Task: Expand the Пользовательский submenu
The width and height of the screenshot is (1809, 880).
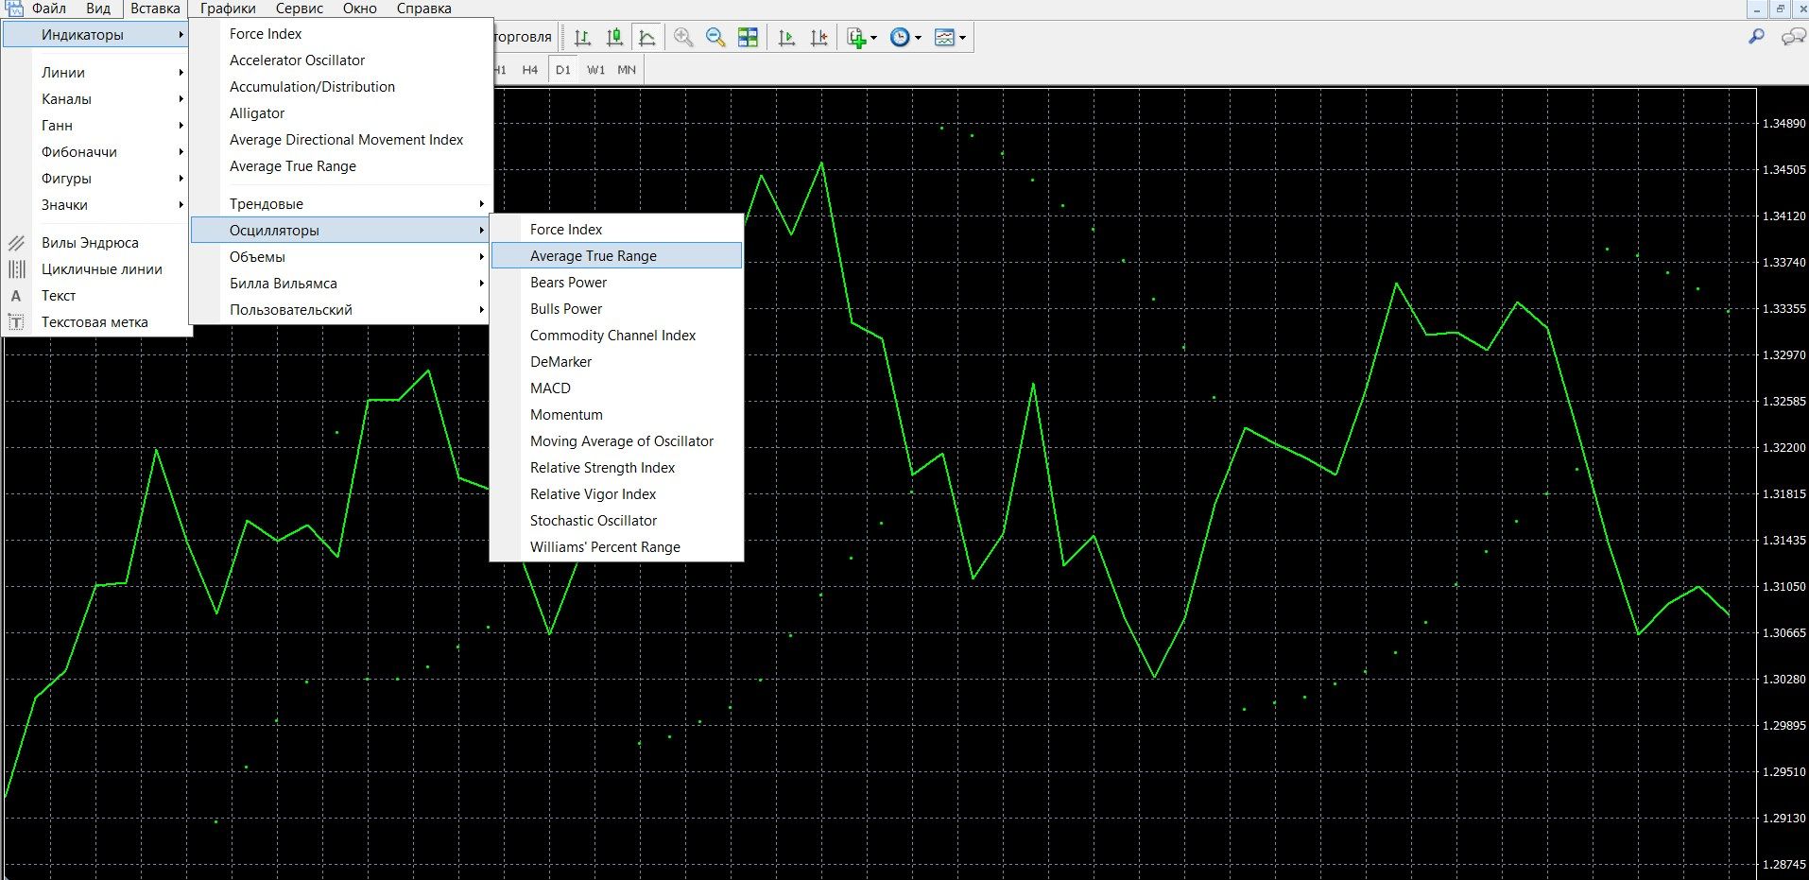Action: coord(340,310)
